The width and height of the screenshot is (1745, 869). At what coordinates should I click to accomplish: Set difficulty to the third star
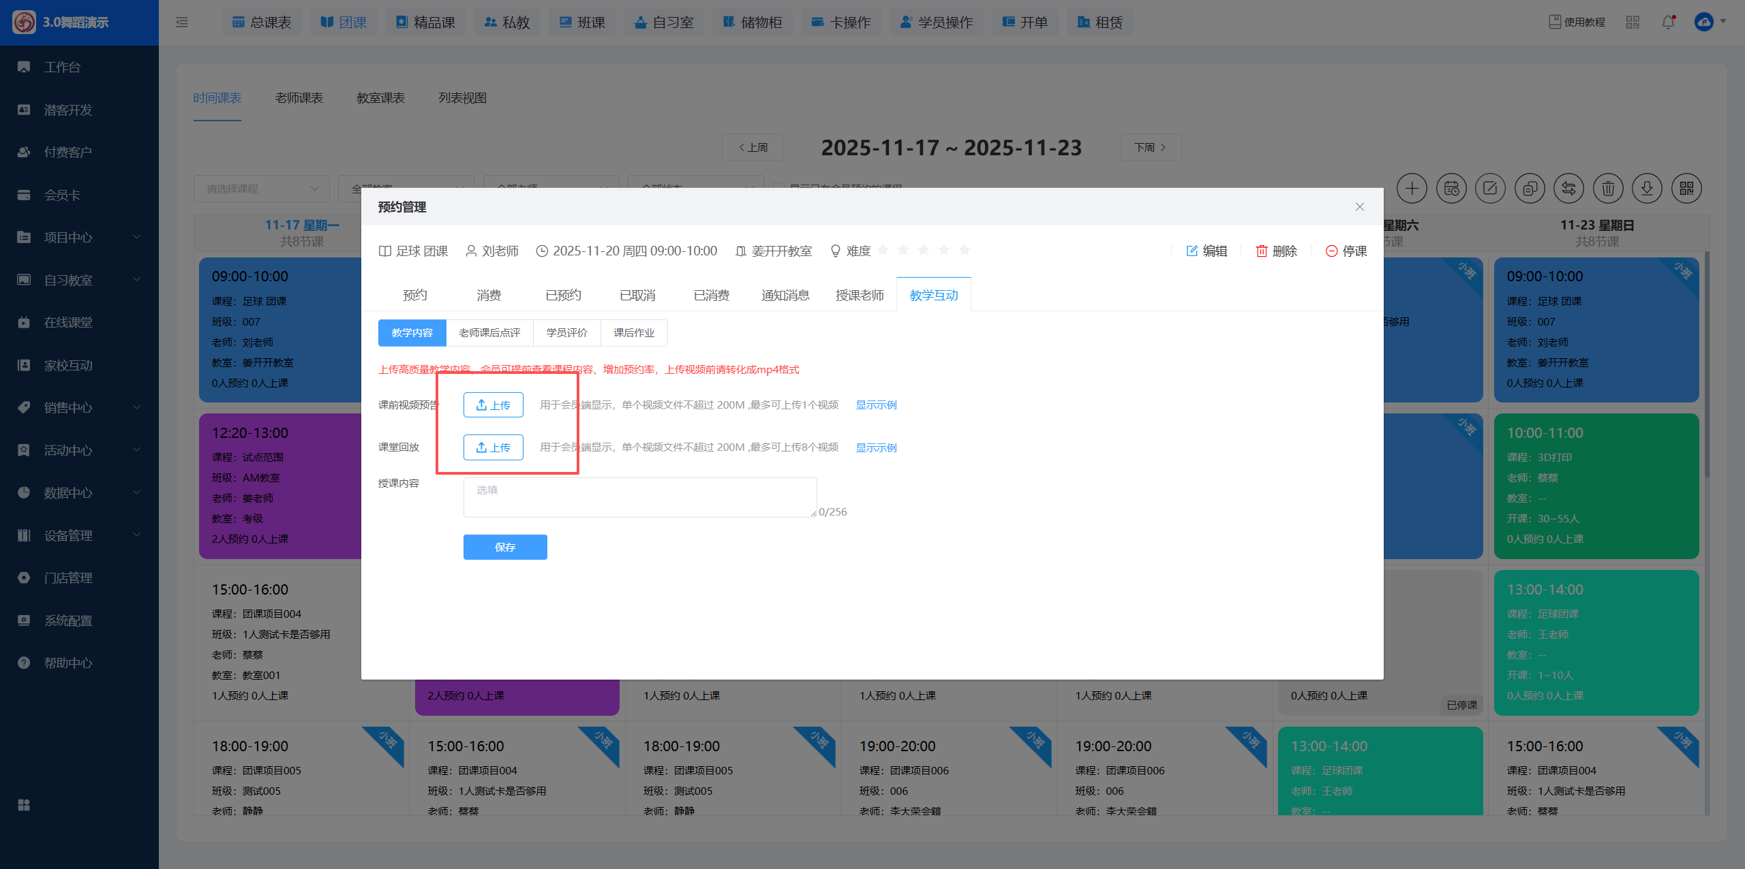coord(924,250)
